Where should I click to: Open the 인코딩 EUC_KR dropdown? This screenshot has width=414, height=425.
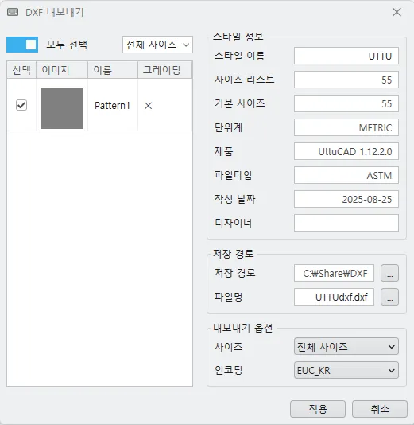(x=346, y=370)
